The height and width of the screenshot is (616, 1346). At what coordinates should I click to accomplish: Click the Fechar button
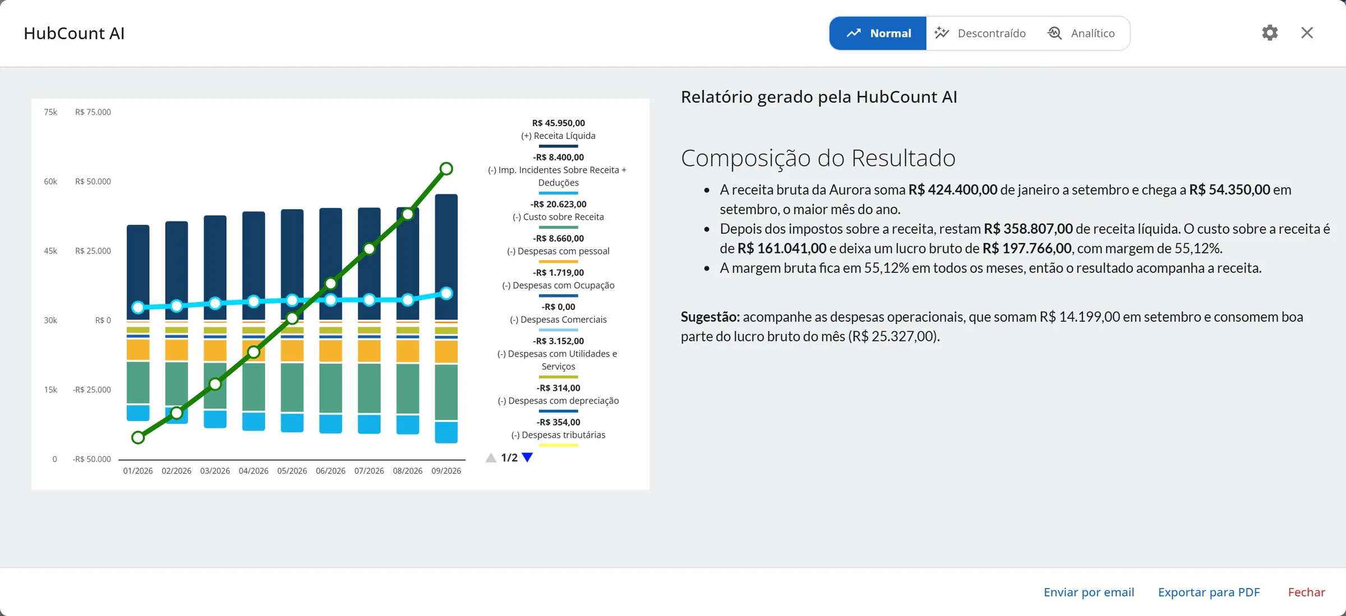click(x=1306, y=592)
